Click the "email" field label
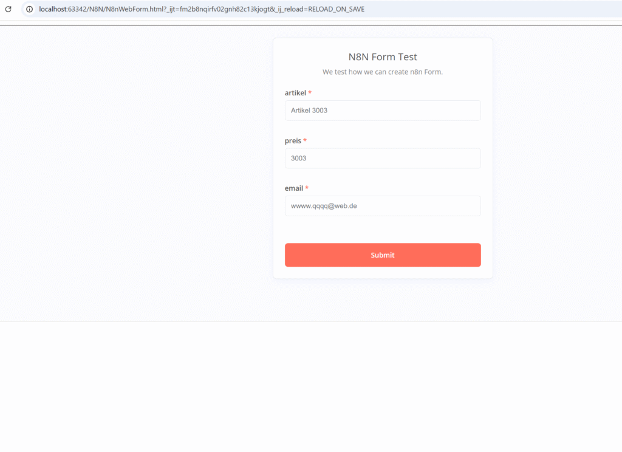This screenshot has width=622, height=452. click(293, 188)
